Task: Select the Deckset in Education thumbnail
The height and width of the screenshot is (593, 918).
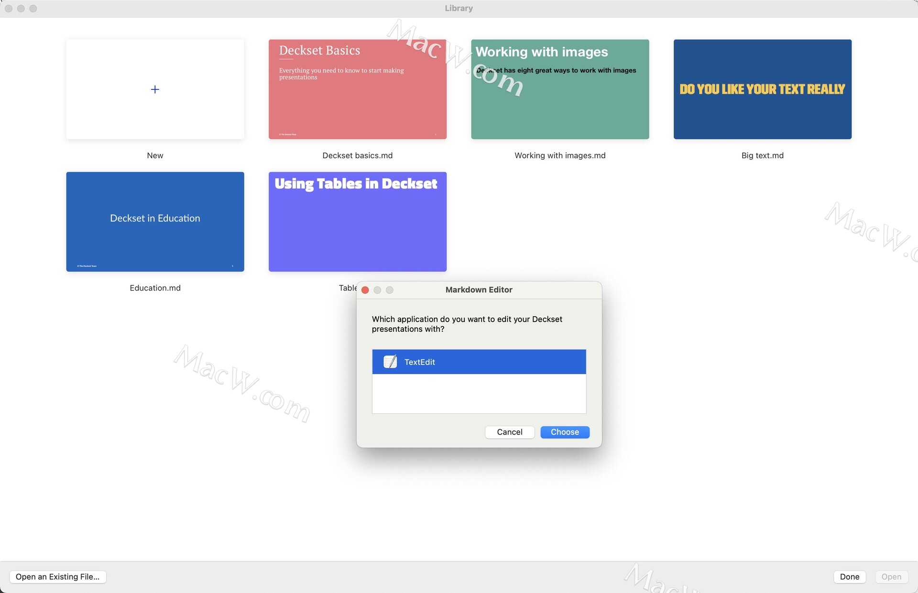Action: pyautogui.click(x=155, y=222)
